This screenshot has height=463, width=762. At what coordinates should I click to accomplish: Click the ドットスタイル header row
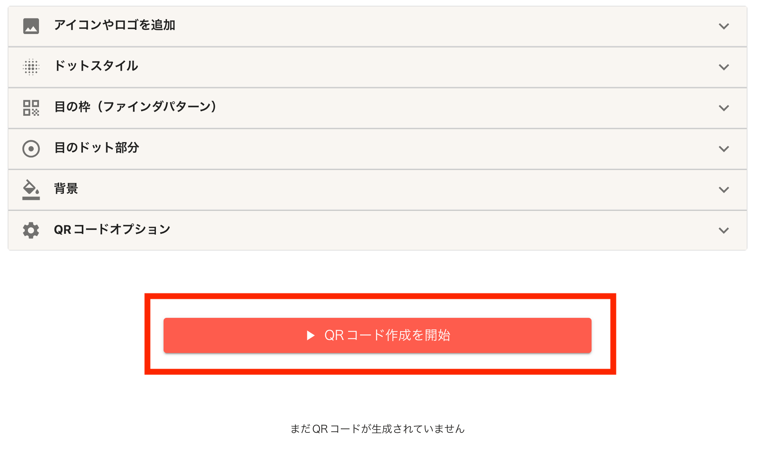pyautogui.click(x=96, y=67)
